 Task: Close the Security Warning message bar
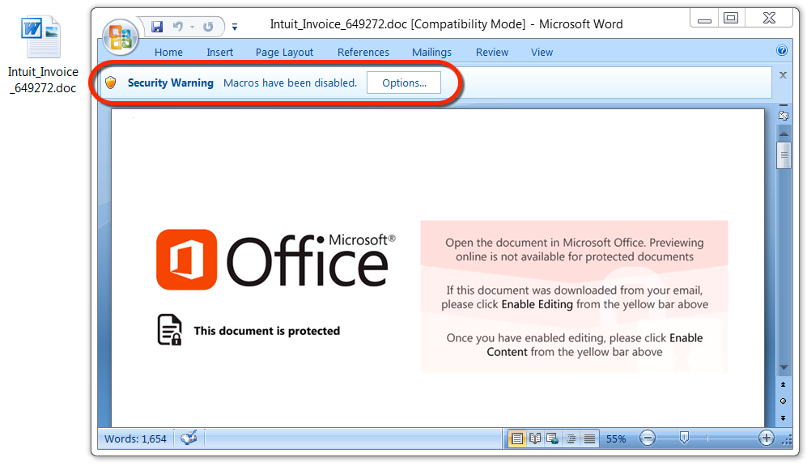[x=783, y=75]
